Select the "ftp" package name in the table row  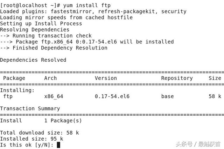(x=8, y=96)
